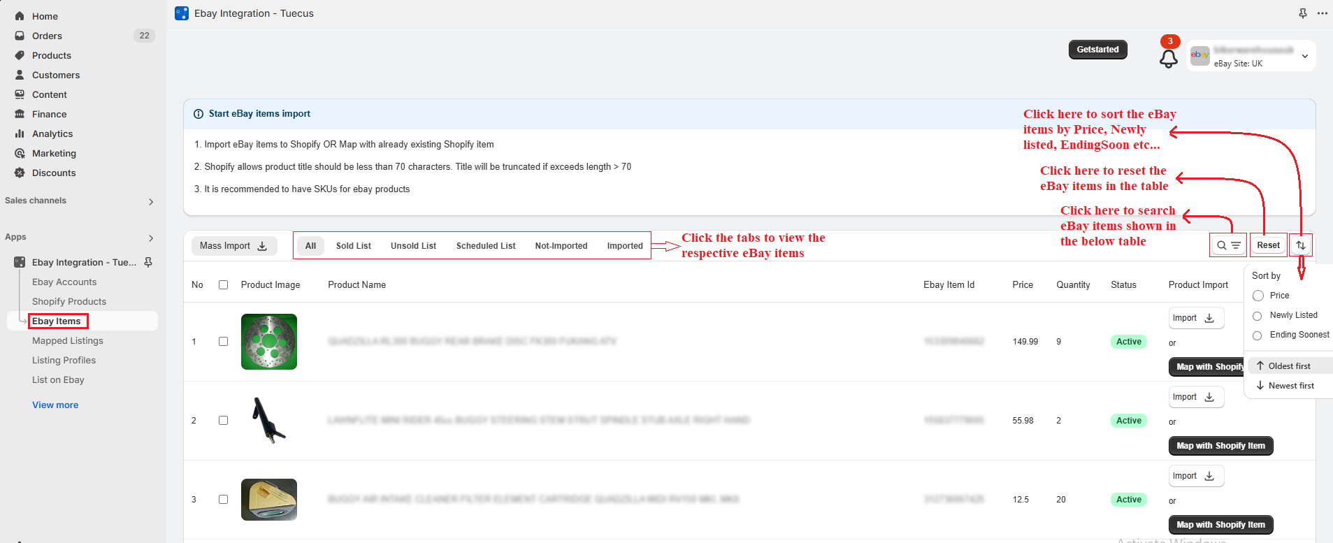Click the Getstarted button
Viewport: 1333px width, 543px height.
[1097, 50]
